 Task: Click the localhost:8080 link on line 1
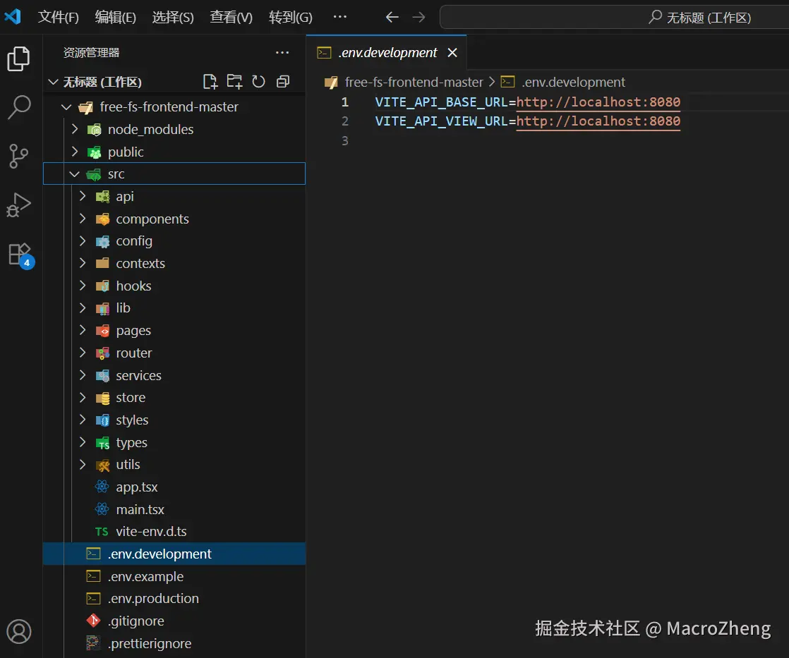[x=598, y=102]
